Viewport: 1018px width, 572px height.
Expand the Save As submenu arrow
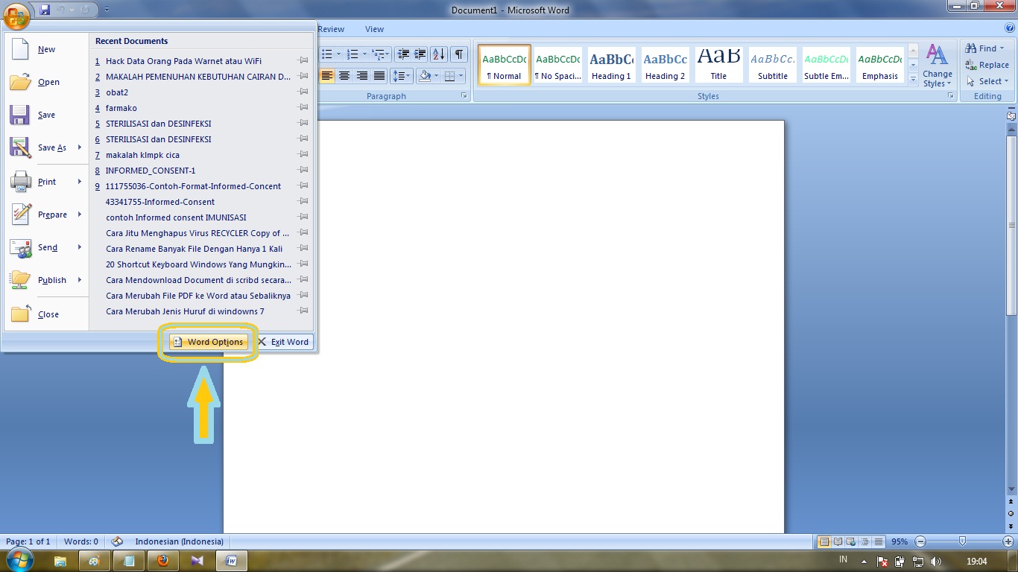pos(80,147)
